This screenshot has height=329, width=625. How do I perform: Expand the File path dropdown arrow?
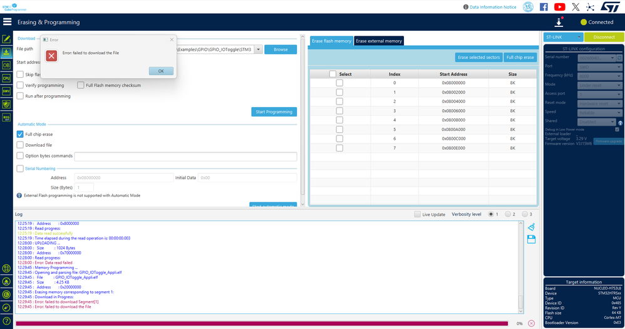coord(258,50)
